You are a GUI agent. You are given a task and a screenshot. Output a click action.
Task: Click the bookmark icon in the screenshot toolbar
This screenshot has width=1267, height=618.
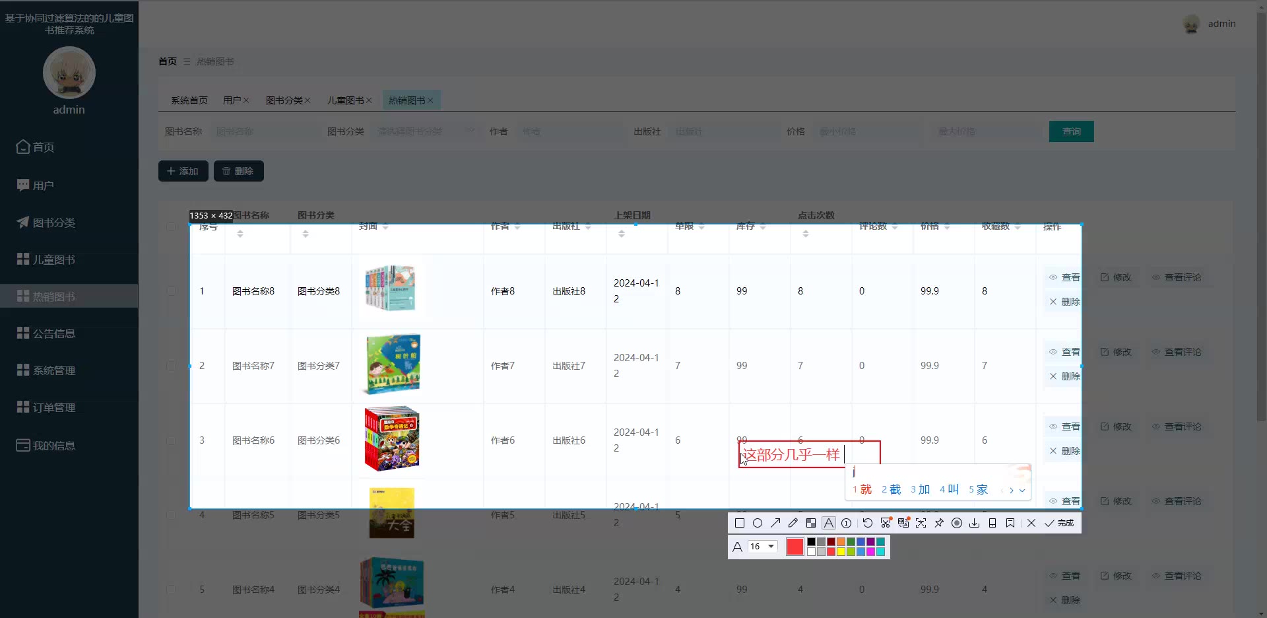(1010, 523)
